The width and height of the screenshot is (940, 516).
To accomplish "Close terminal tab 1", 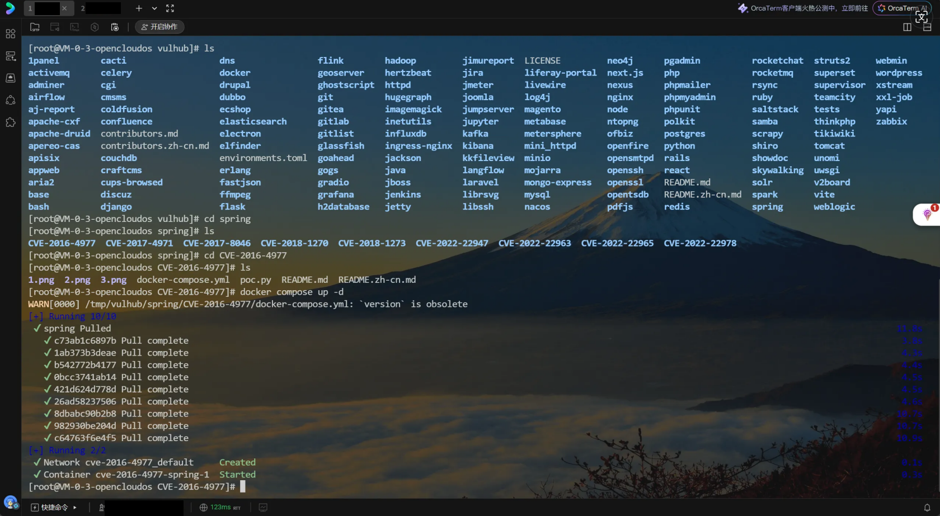I will click(x=64, y=8).
